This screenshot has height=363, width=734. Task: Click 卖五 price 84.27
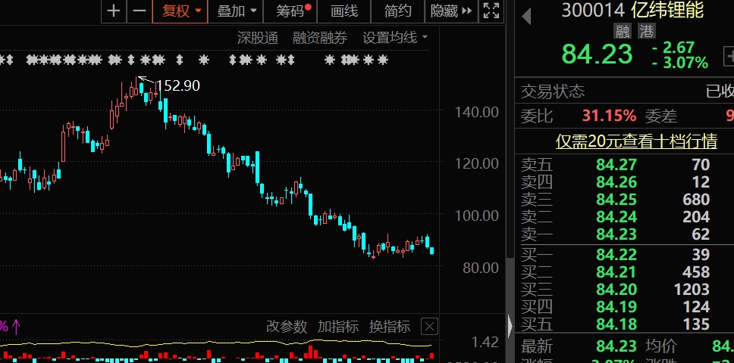pyautogui.click(x=616, y=165)
